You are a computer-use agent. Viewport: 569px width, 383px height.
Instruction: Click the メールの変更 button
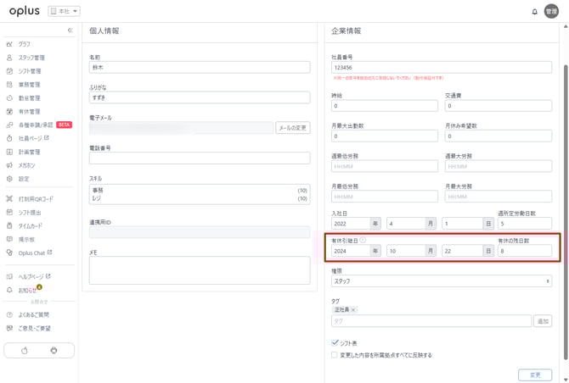click(291, 128)
